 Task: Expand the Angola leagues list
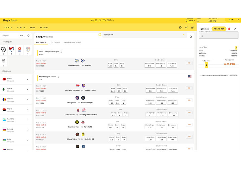pos(28,110)
